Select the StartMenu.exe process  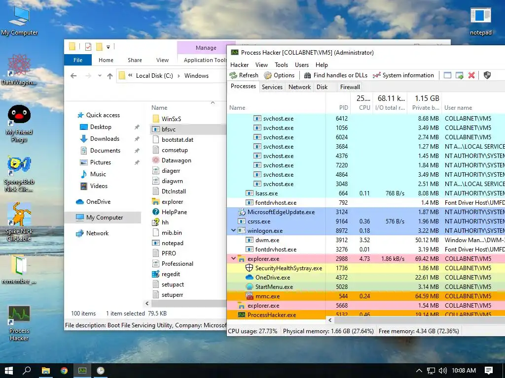click(x=366, y=287)
